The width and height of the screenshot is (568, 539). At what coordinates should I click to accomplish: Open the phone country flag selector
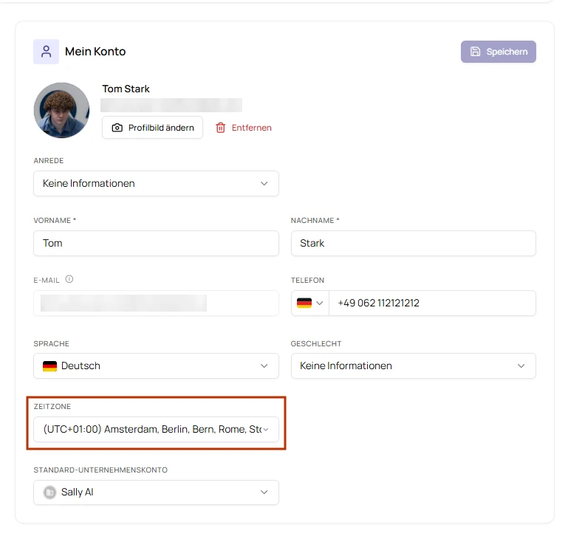[310, 303]
